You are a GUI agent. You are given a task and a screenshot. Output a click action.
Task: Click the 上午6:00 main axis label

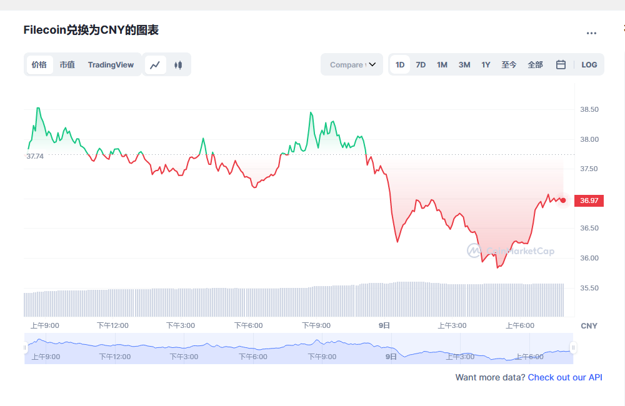coord(520,325)
